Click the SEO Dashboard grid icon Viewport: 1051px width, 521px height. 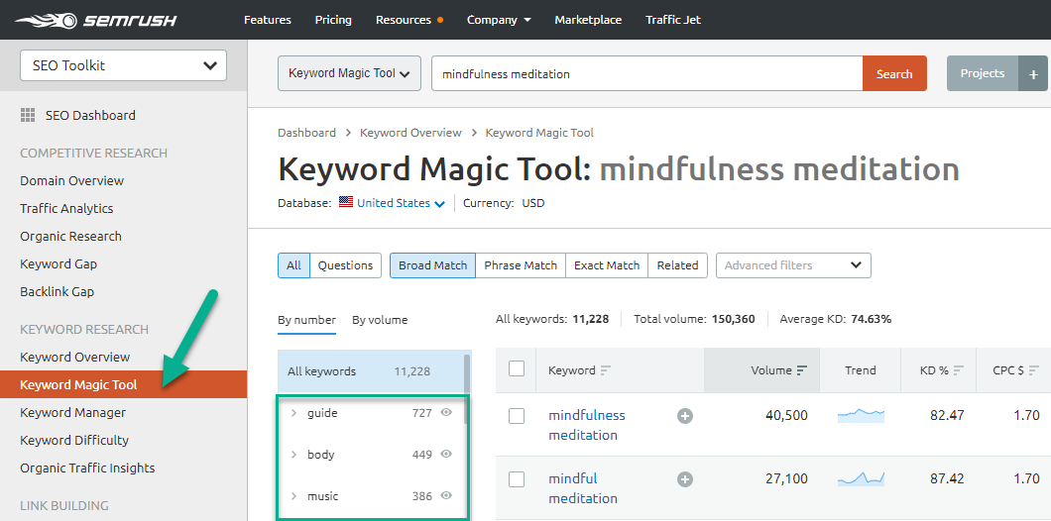click(28, 115)
